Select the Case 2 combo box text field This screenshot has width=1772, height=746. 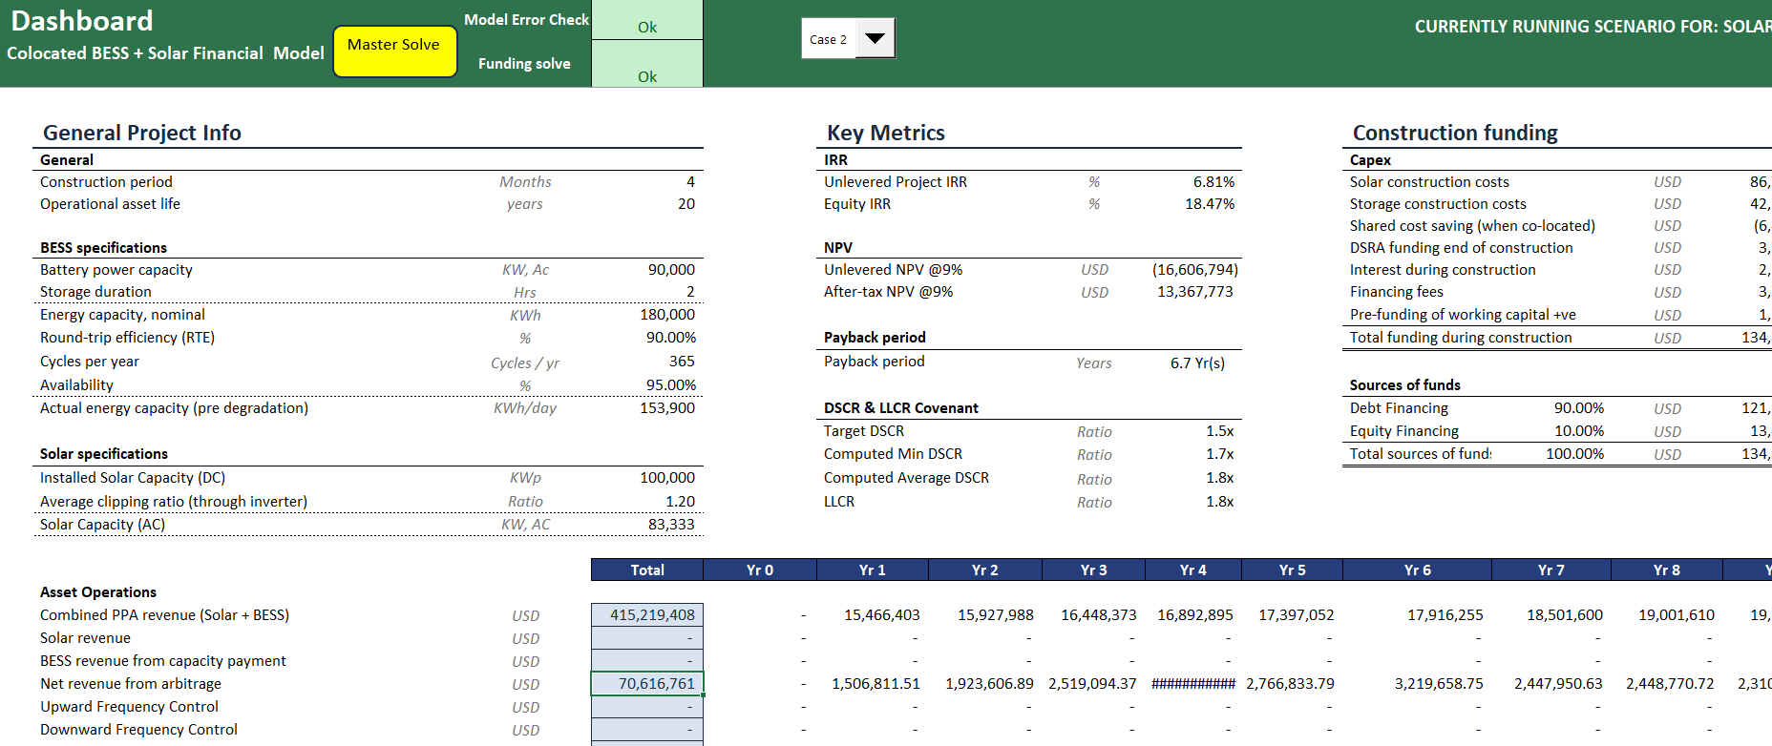828,39
